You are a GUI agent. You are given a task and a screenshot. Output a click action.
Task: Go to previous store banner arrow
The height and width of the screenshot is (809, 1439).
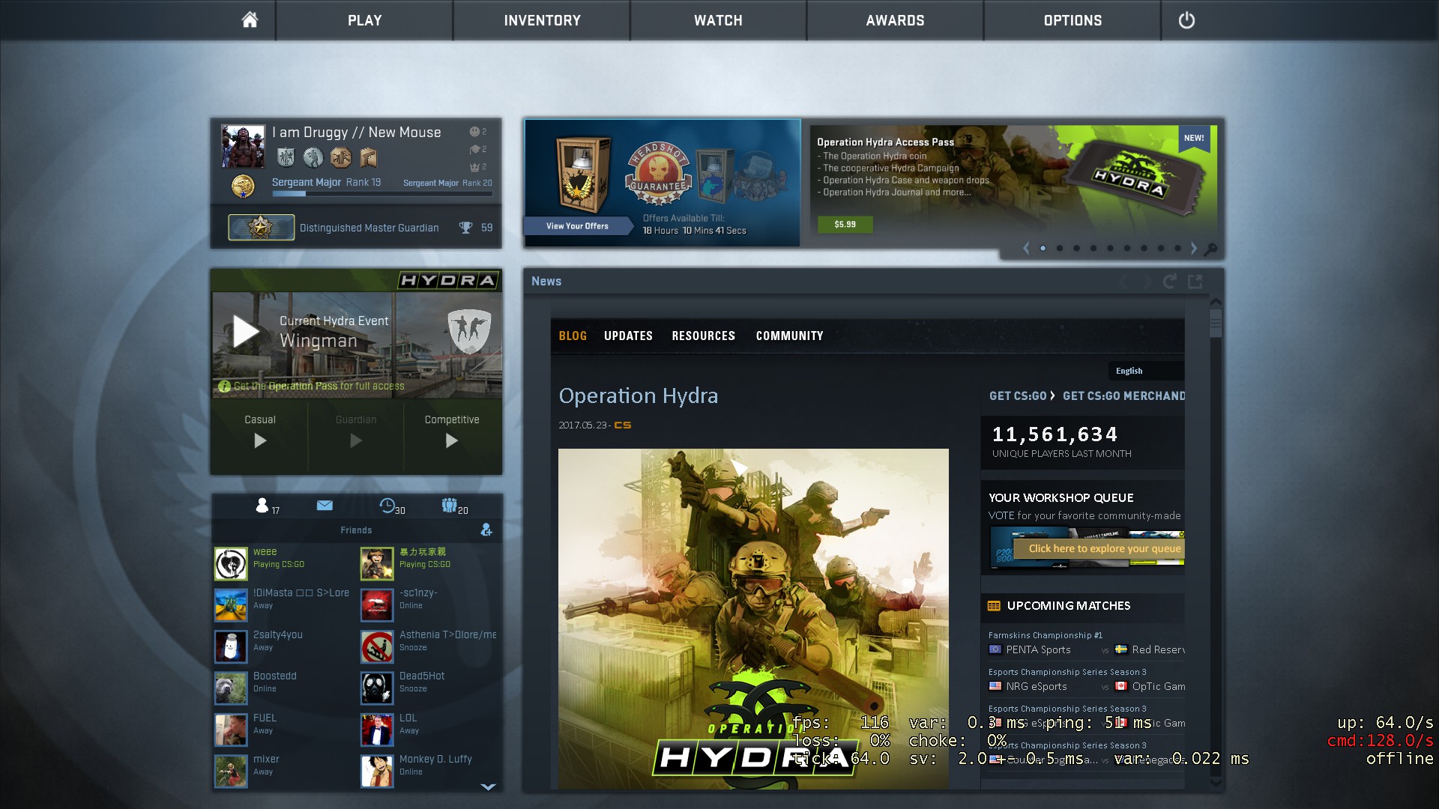pos(1026,249)
